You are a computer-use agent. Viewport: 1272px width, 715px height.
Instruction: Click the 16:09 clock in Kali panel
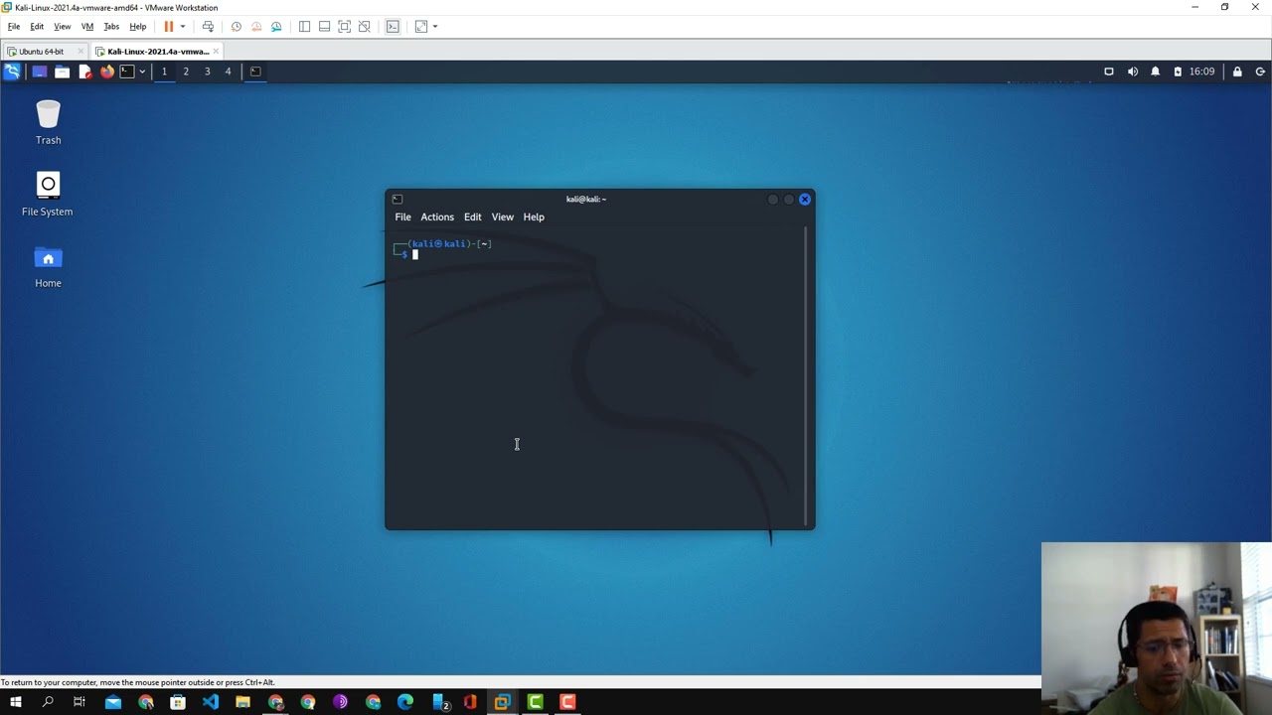[1201, 71]
